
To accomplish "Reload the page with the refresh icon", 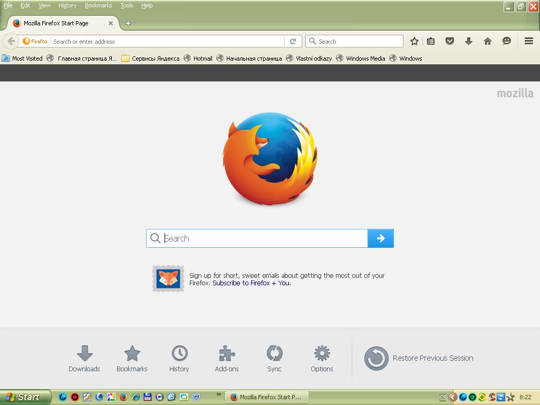I will (293, 41).
